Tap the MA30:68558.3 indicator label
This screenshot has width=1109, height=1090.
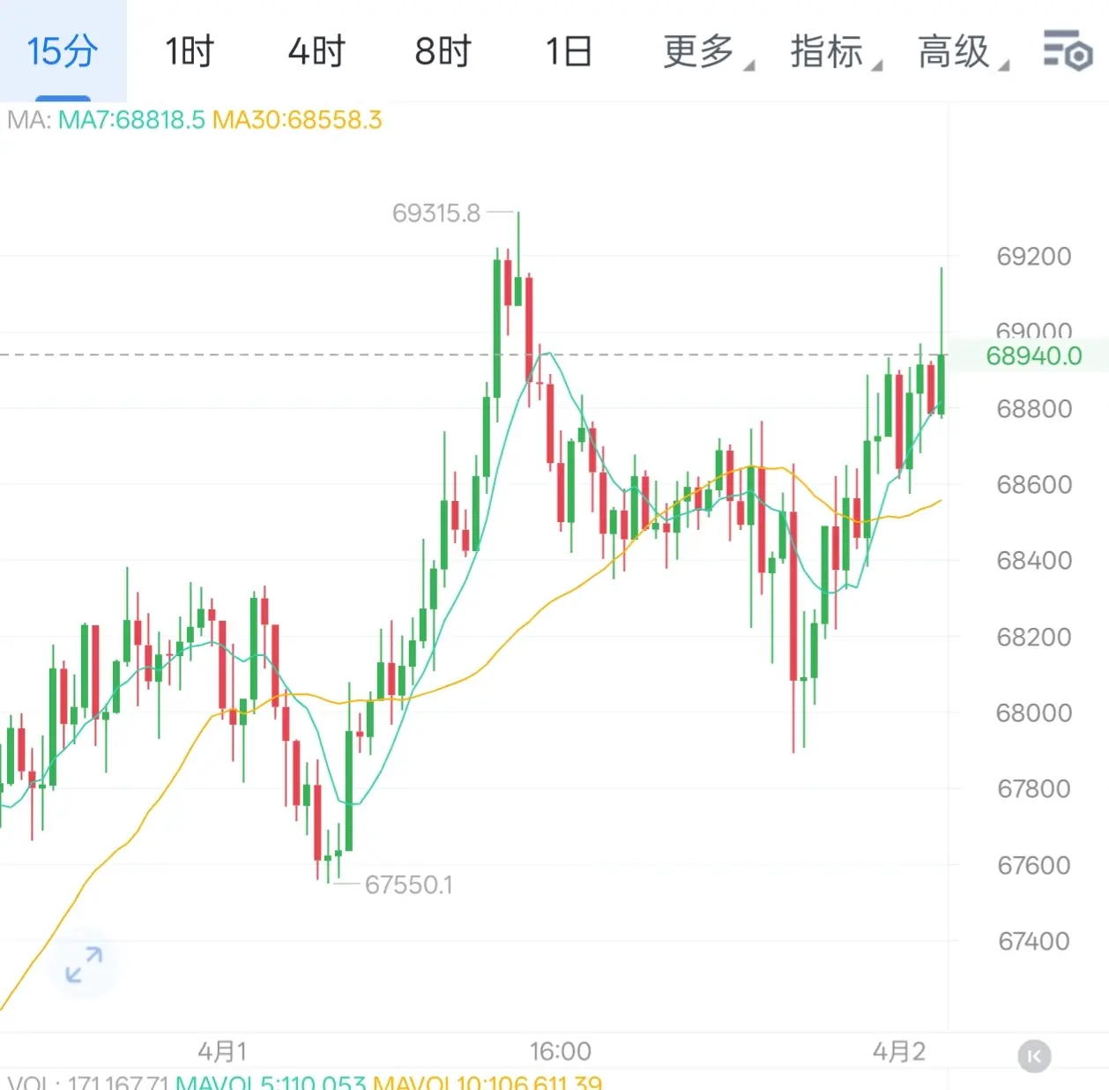point(297,120)
